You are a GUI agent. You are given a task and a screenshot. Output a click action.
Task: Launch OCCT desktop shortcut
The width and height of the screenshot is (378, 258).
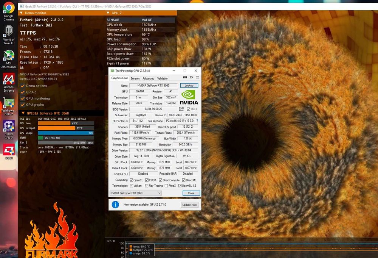point(9,152)
